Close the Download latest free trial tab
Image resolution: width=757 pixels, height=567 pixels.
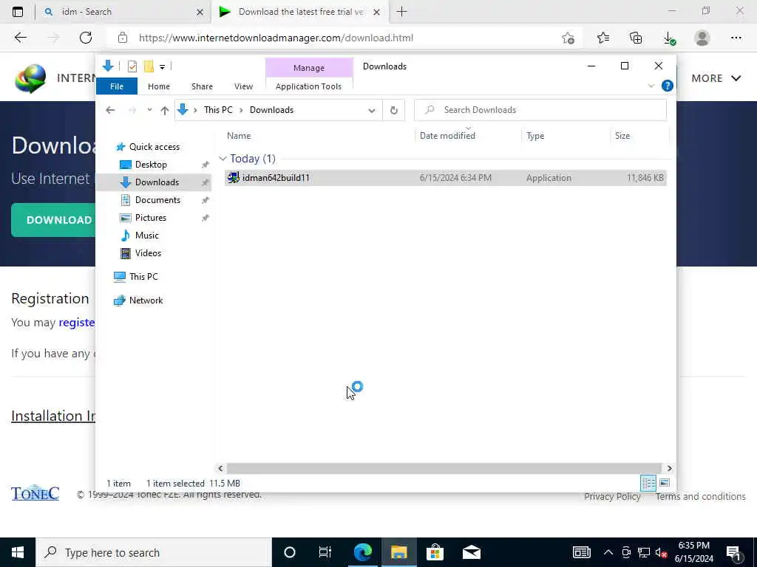(376, 12)
